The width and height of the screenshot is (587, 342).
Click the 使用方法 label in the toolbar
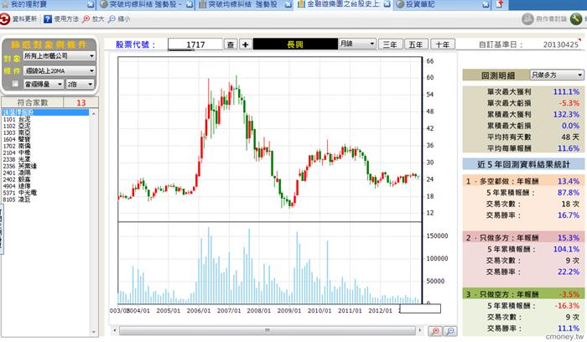pyautogui.click(x=66, y=18)
